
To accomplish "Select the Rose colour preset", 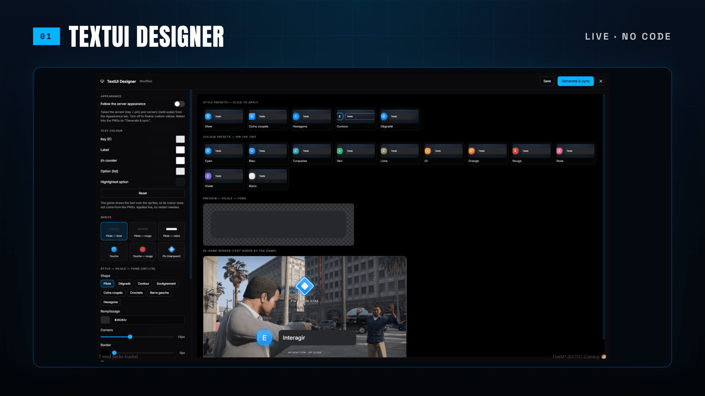I will (x=575, y=154).
